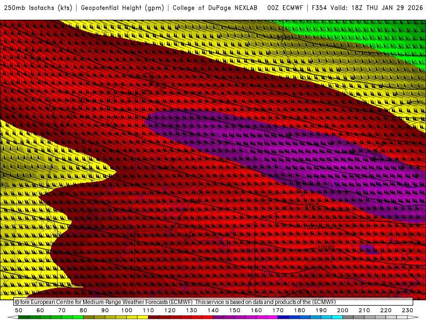This screenshot has height=320, width=426.
Task: Click the '250mb Isotachs (kts)' title text
Action: [38, 8]
